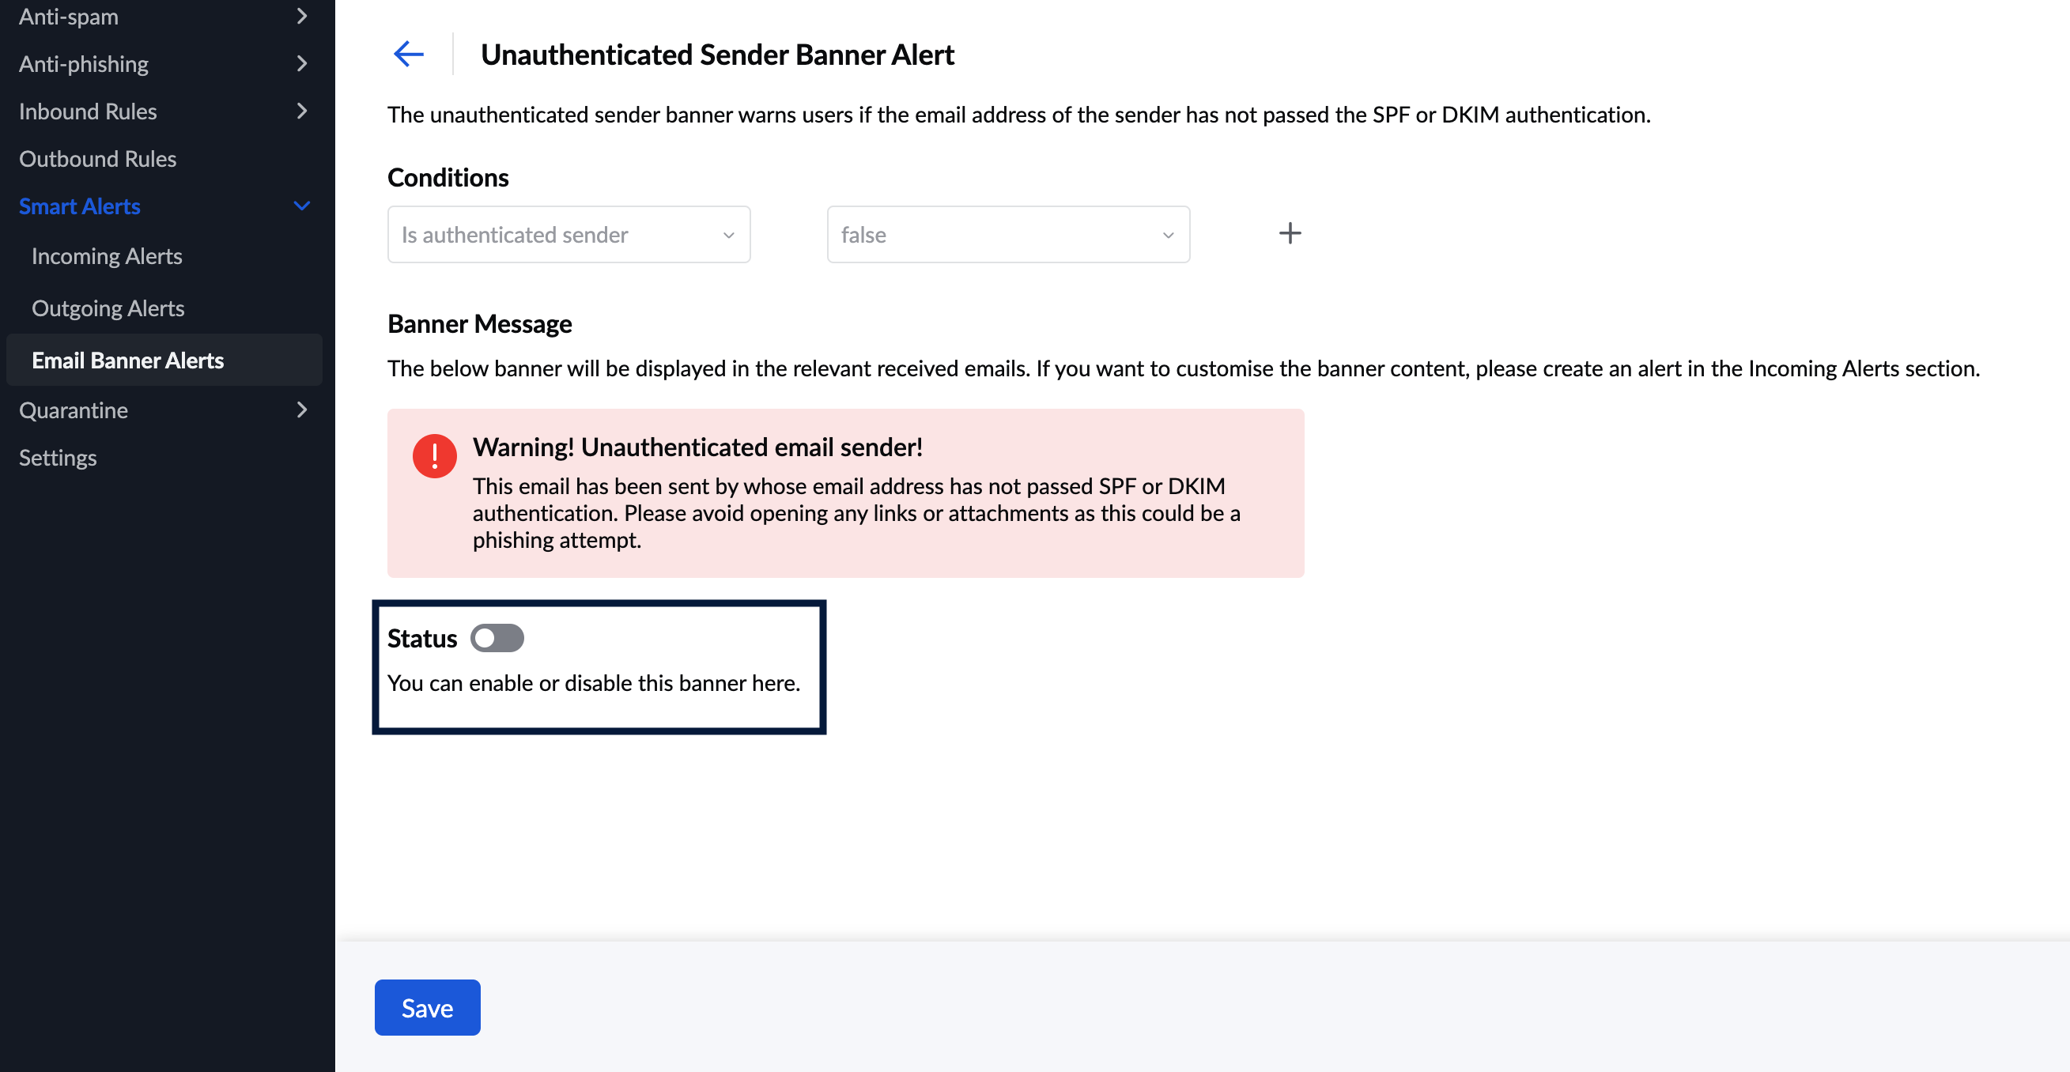Click the Smart Alerts menu label
The height and width of the screenshot is (1072, 2070).
80,206
